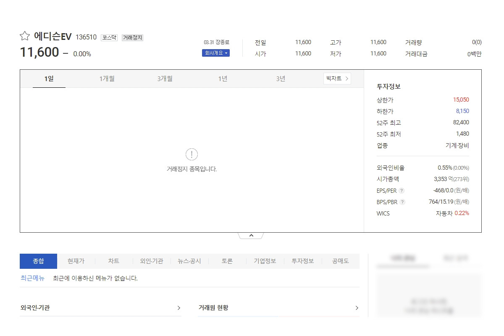This screenshot has width=504, height=336.
Task: Click the 하한가 value 8,150
Action: pyautogui.click(x=462, y=111)
